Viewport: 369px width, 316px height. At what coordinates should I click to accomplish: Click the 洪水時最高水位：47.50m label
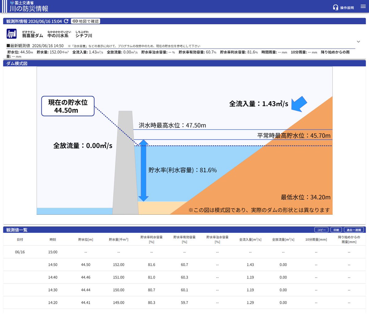pyautogui.click(x=172, y=125)
